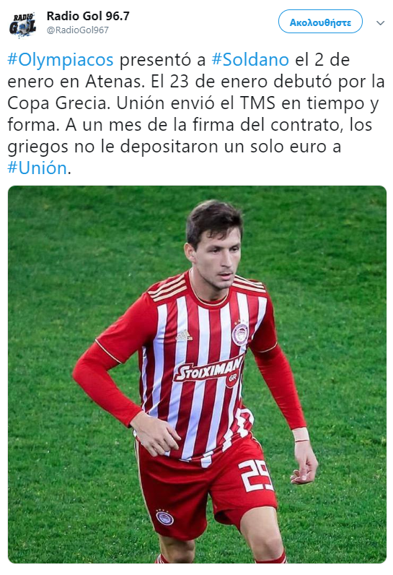Screen dimensions: 393x575
Task: Click the Adidas logo on the jersey
Action: coord(184,334)
